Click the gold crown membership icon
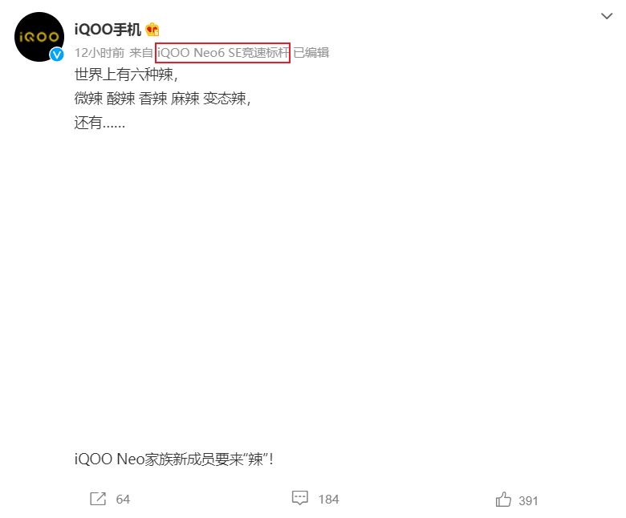The width and height of the screenshot is (626, 518). pos(152,29)
